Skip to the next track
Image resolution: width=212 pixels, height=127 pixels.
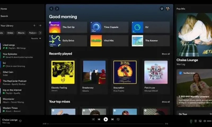(112, 119)
